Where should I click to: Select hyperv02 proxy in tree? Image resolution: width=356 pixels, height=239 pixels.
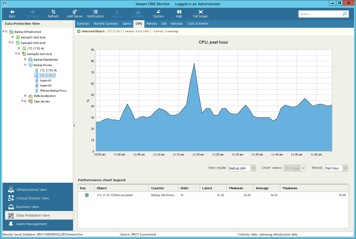point(46,86)
